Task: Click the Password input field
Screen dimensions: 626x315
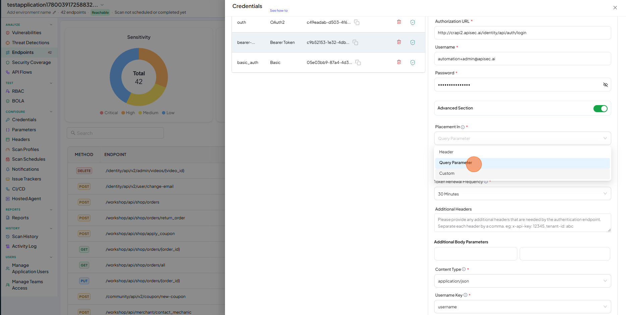Action: click(522, 85)
